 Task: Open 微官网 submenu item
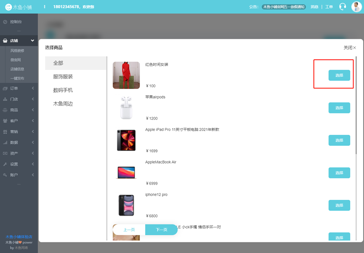[16, 60]
